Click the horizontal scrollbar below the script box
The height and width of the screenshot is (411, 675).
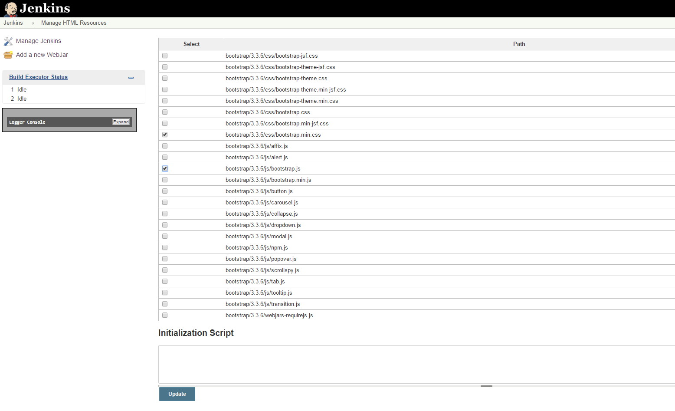coord(487,385)
